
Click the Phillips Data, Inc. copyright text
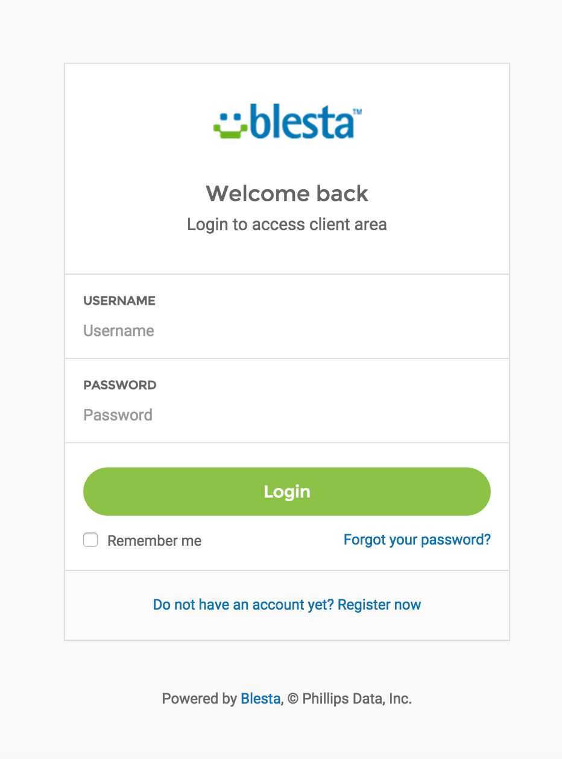[357, 699]
